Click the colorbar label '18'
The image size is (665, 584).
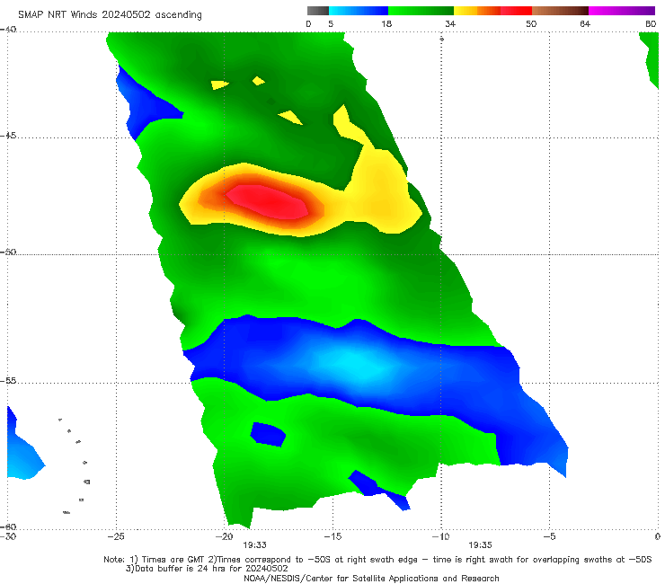click(386, 23)
